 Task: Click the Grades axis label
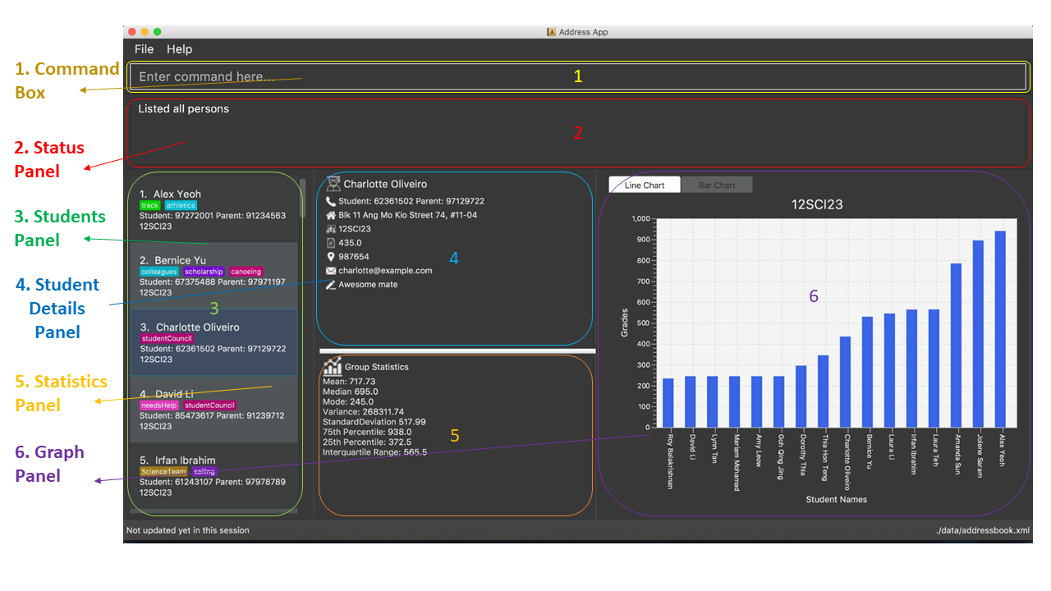[x=624, y=322]
